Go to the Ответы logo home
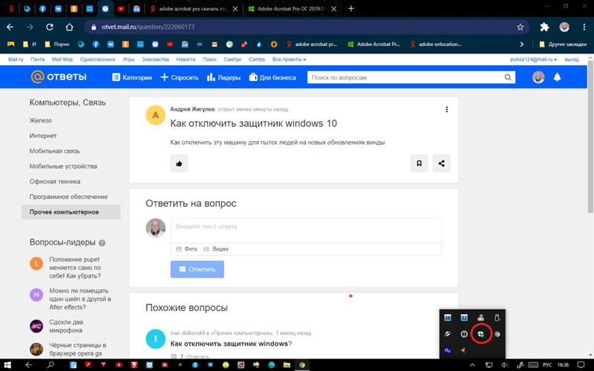The height and width of the screenshot is (371, 594). coord(59,77)
